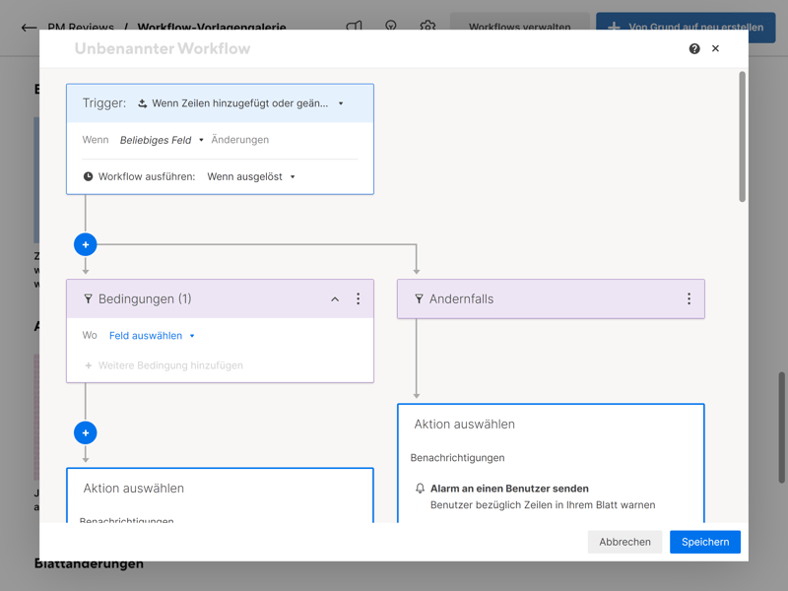Close the workflow dialog with X
This screenshot has height=591, width=788.
716,48
